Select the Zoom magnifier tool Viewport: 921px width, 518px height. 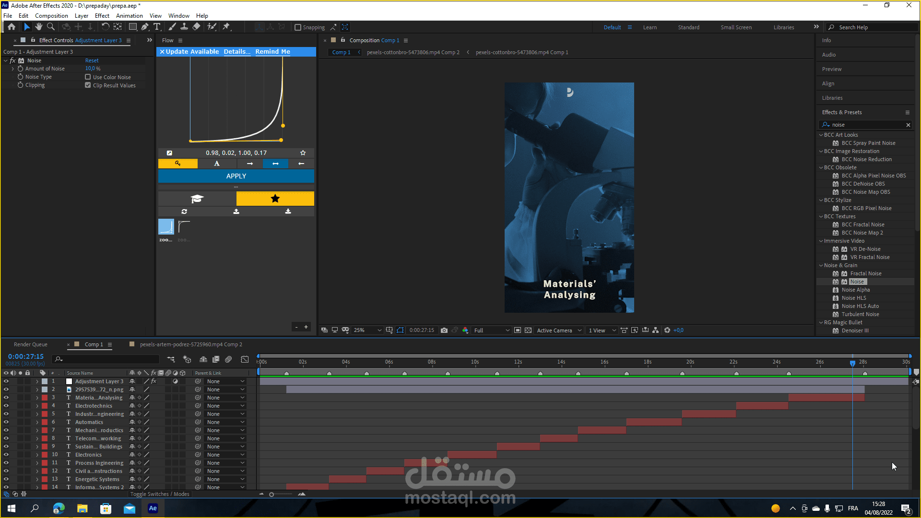tap(51, 27)
